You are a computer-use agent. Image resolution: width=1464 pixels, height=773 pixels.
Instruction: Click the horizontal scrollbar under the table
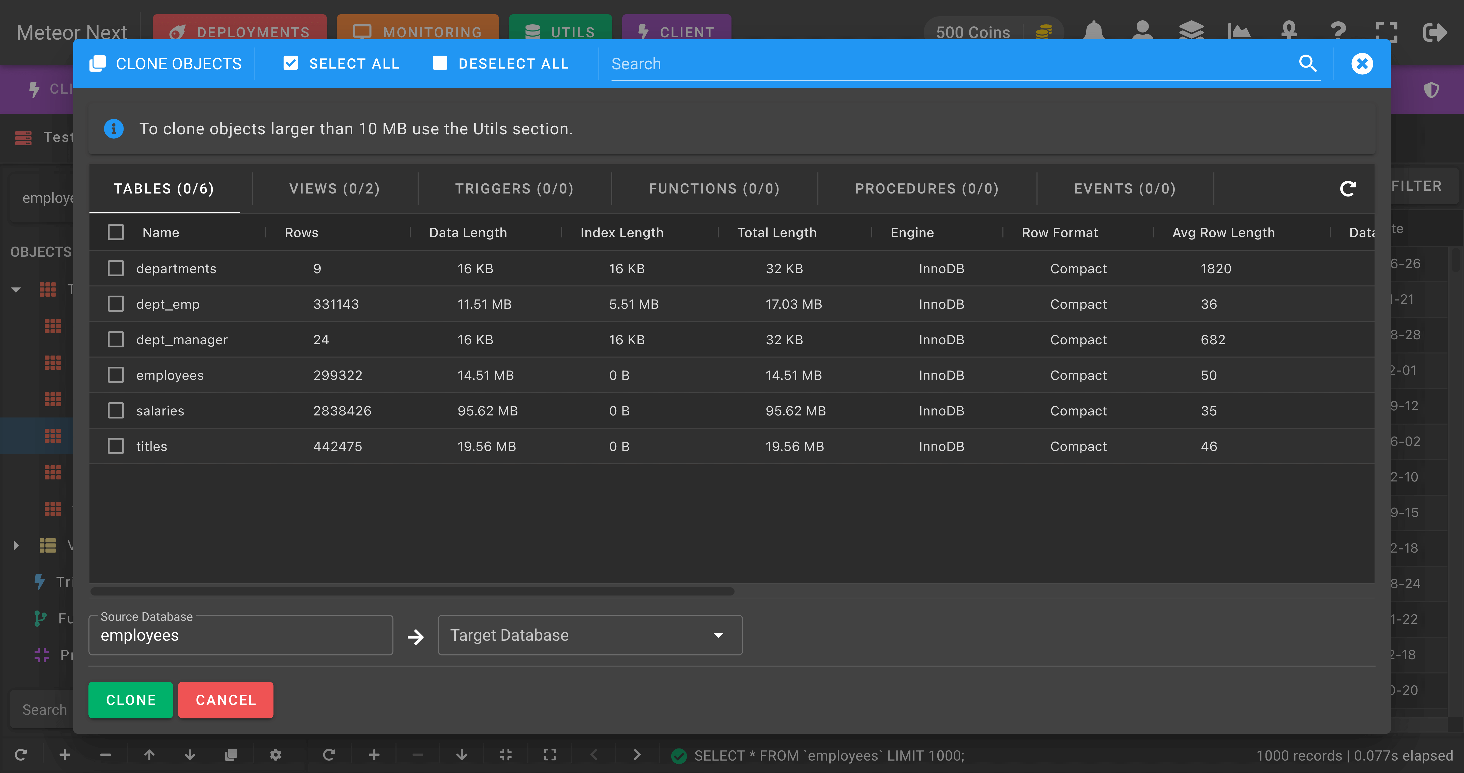click(x=413, y=591)
